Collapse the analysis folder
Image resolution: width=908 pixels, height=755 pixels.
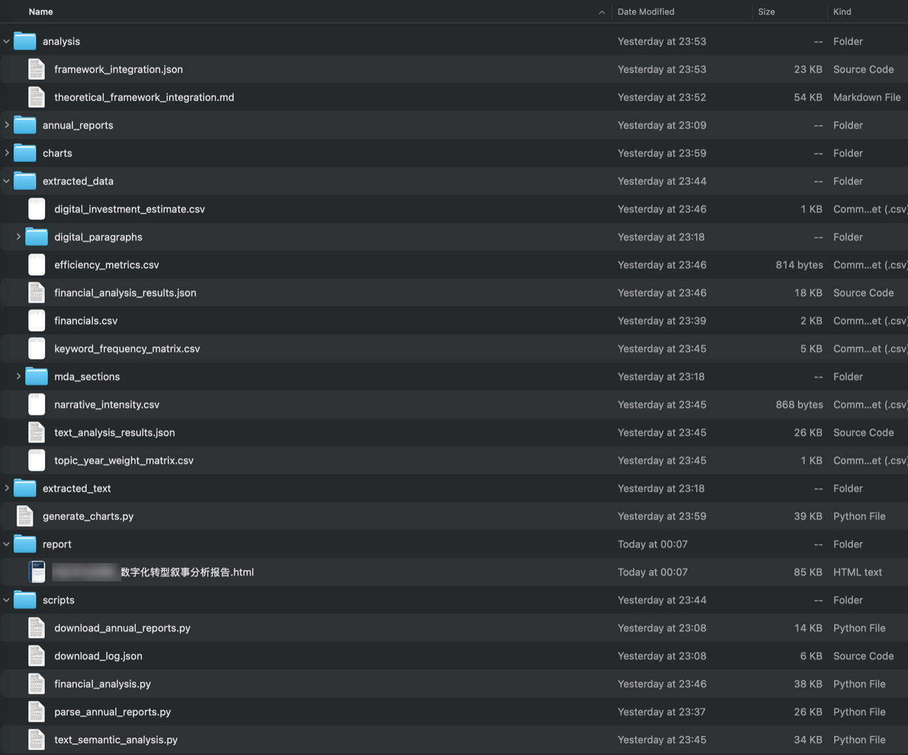[x=6, y=41]
